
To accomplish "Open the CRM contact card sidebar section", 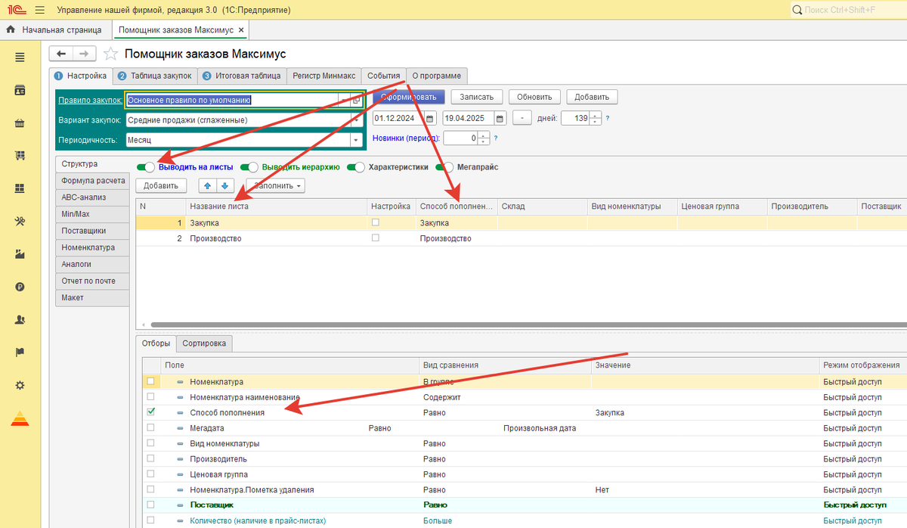I will pyautogui.click(x=20, y=91).
